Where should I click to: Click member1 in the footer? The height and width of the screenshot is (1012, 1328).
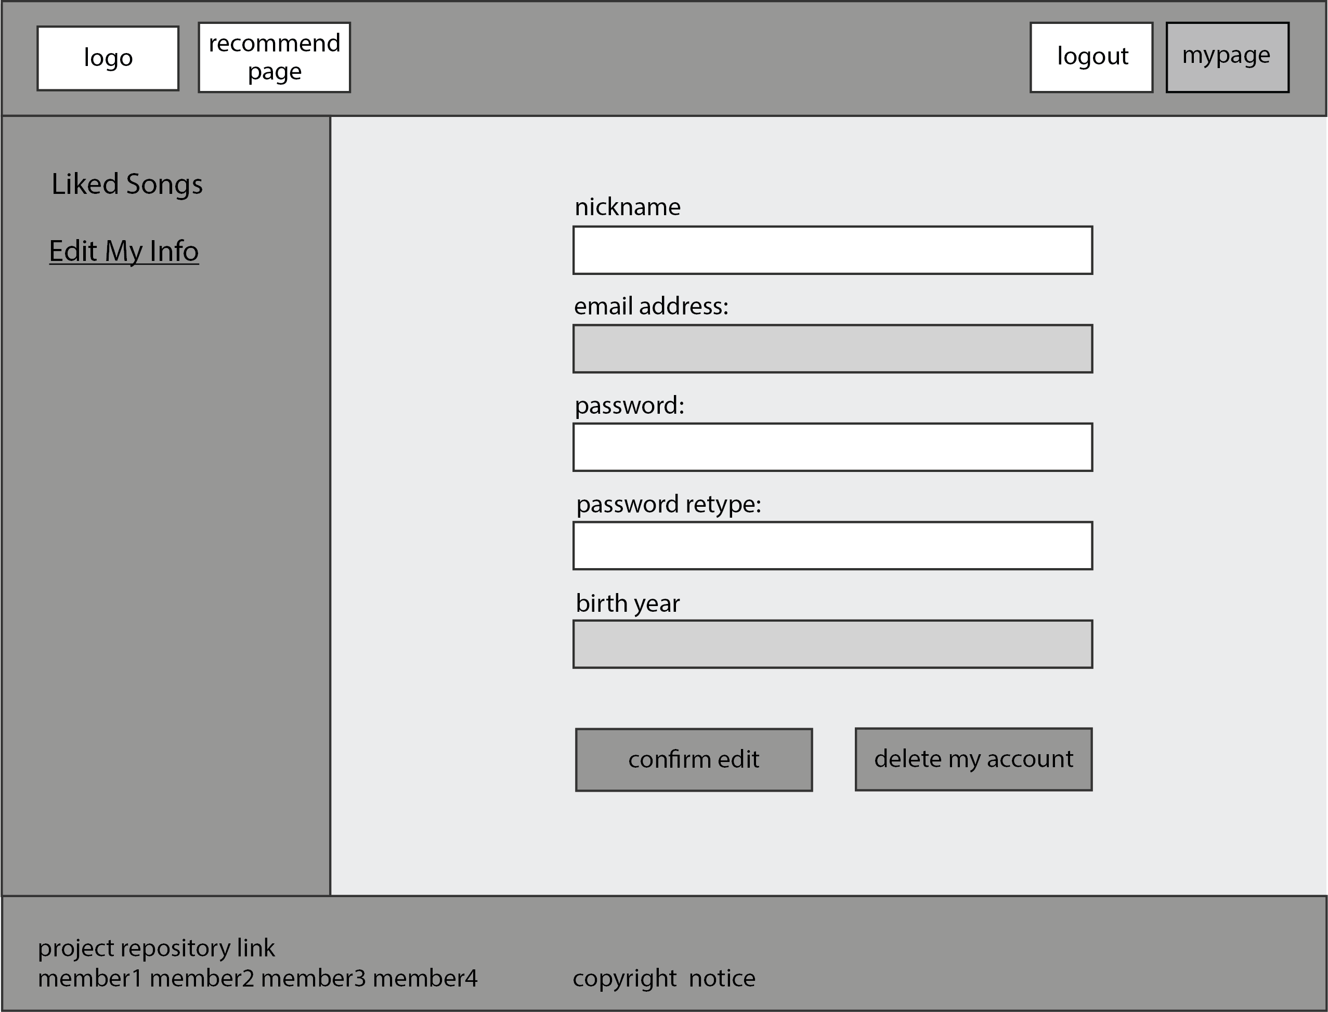[90, 978]
